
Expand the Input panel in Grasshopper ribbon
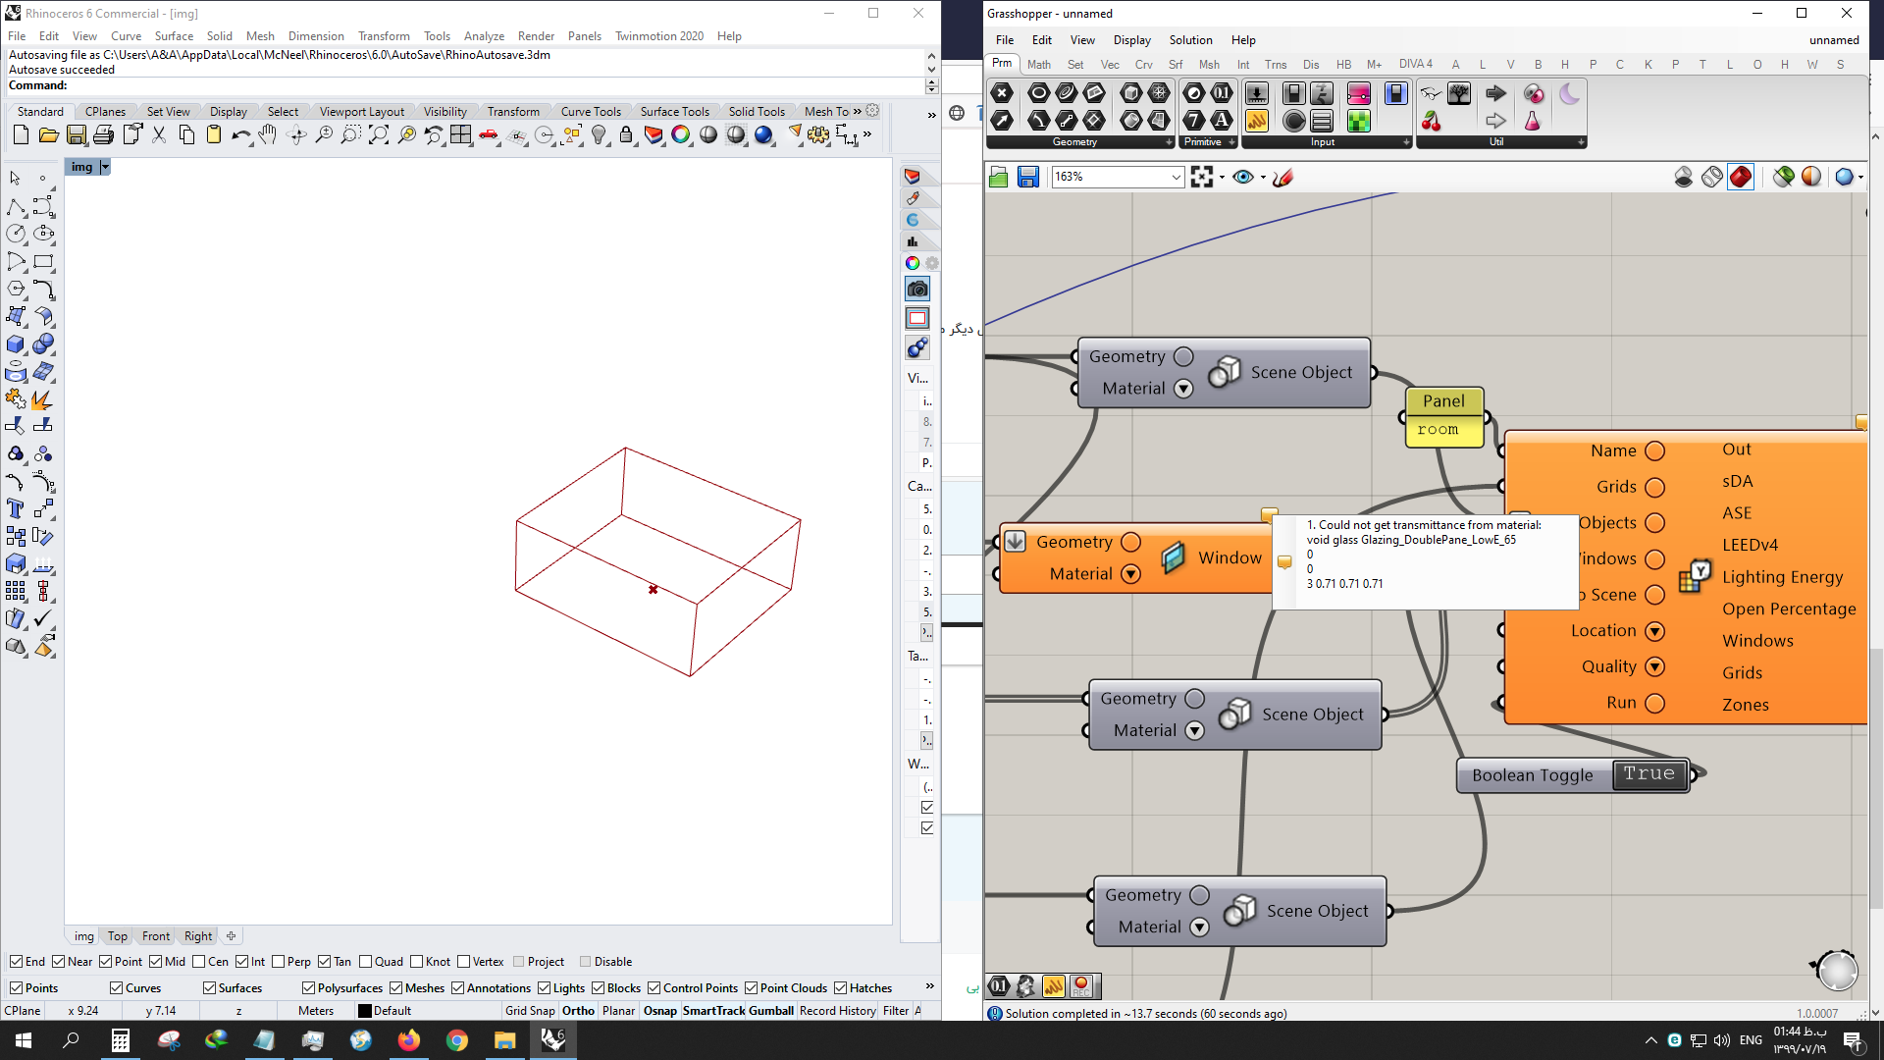pyautogui.click(x=1406, y=142)
